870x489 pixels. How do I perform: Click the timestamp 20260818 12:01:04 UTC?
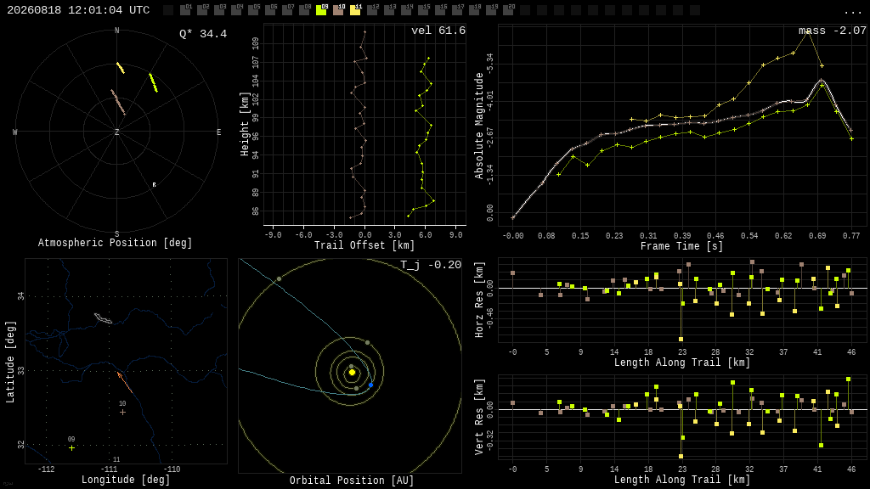78,10
